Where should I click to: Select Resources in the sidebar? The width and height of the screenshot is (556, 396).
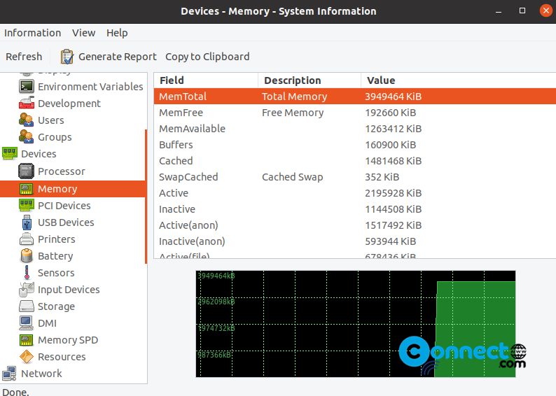pyautogui.click(x=62, y=357)
